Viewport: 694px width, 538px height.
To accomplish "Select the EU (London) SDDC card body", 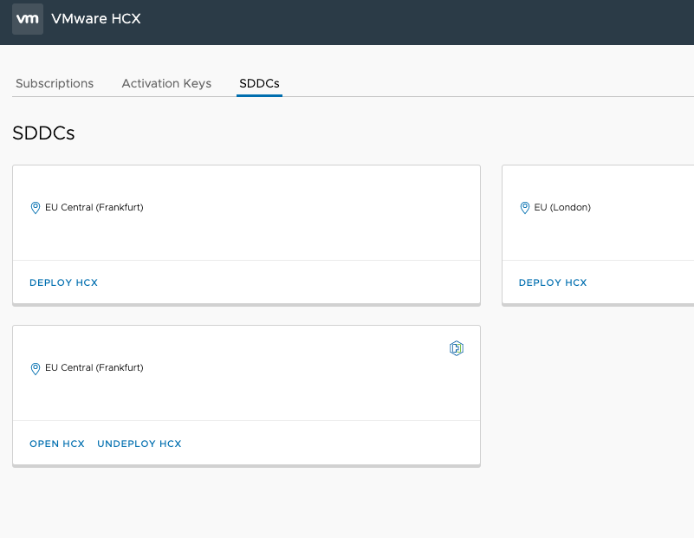I will click(x=598, y=213).
